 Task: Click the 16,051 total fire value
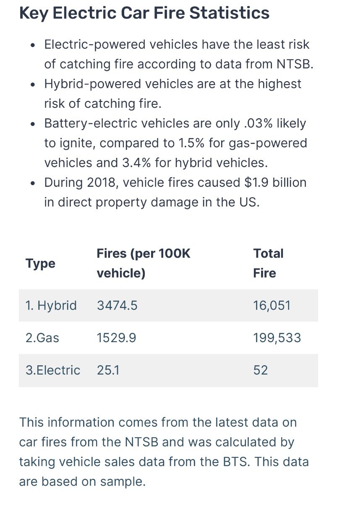[272, 305]
